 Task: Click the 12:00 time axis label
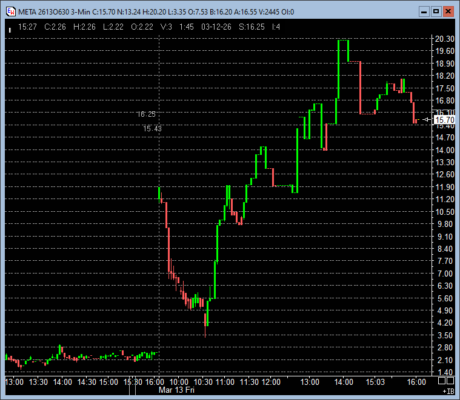coord(270,382)
